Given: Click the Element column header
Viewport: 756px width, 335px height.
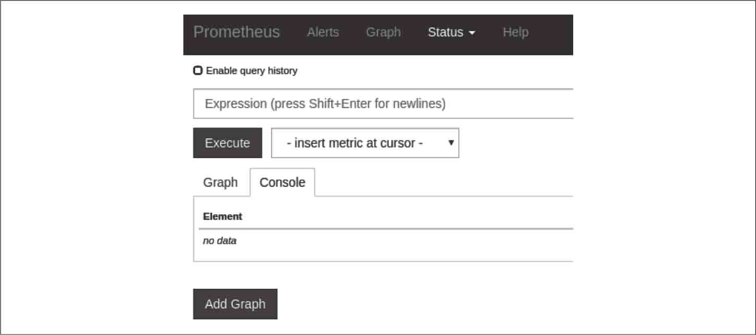Looking at the screenshot, I should click(223, 216).
